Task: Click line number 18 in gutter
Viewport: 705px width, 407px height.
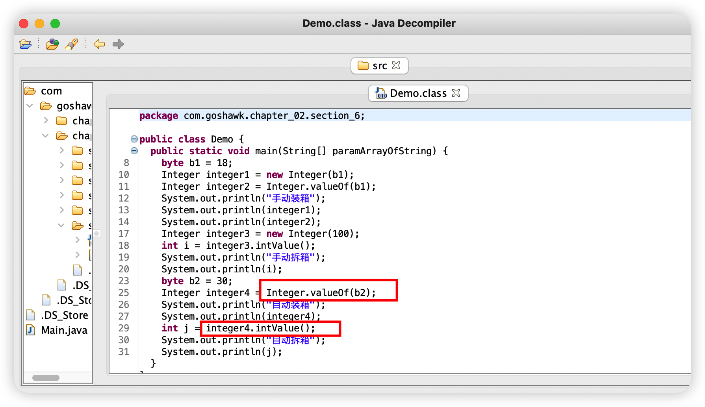Action: 124,246
